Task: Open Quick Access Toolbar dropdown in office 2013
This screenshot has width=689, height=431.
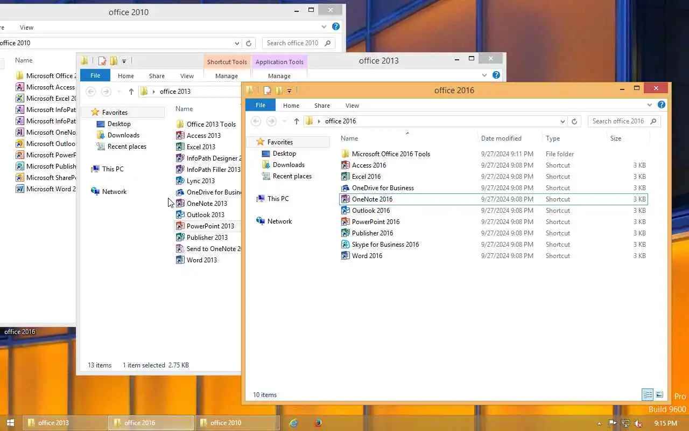Action: coord(124,61)
